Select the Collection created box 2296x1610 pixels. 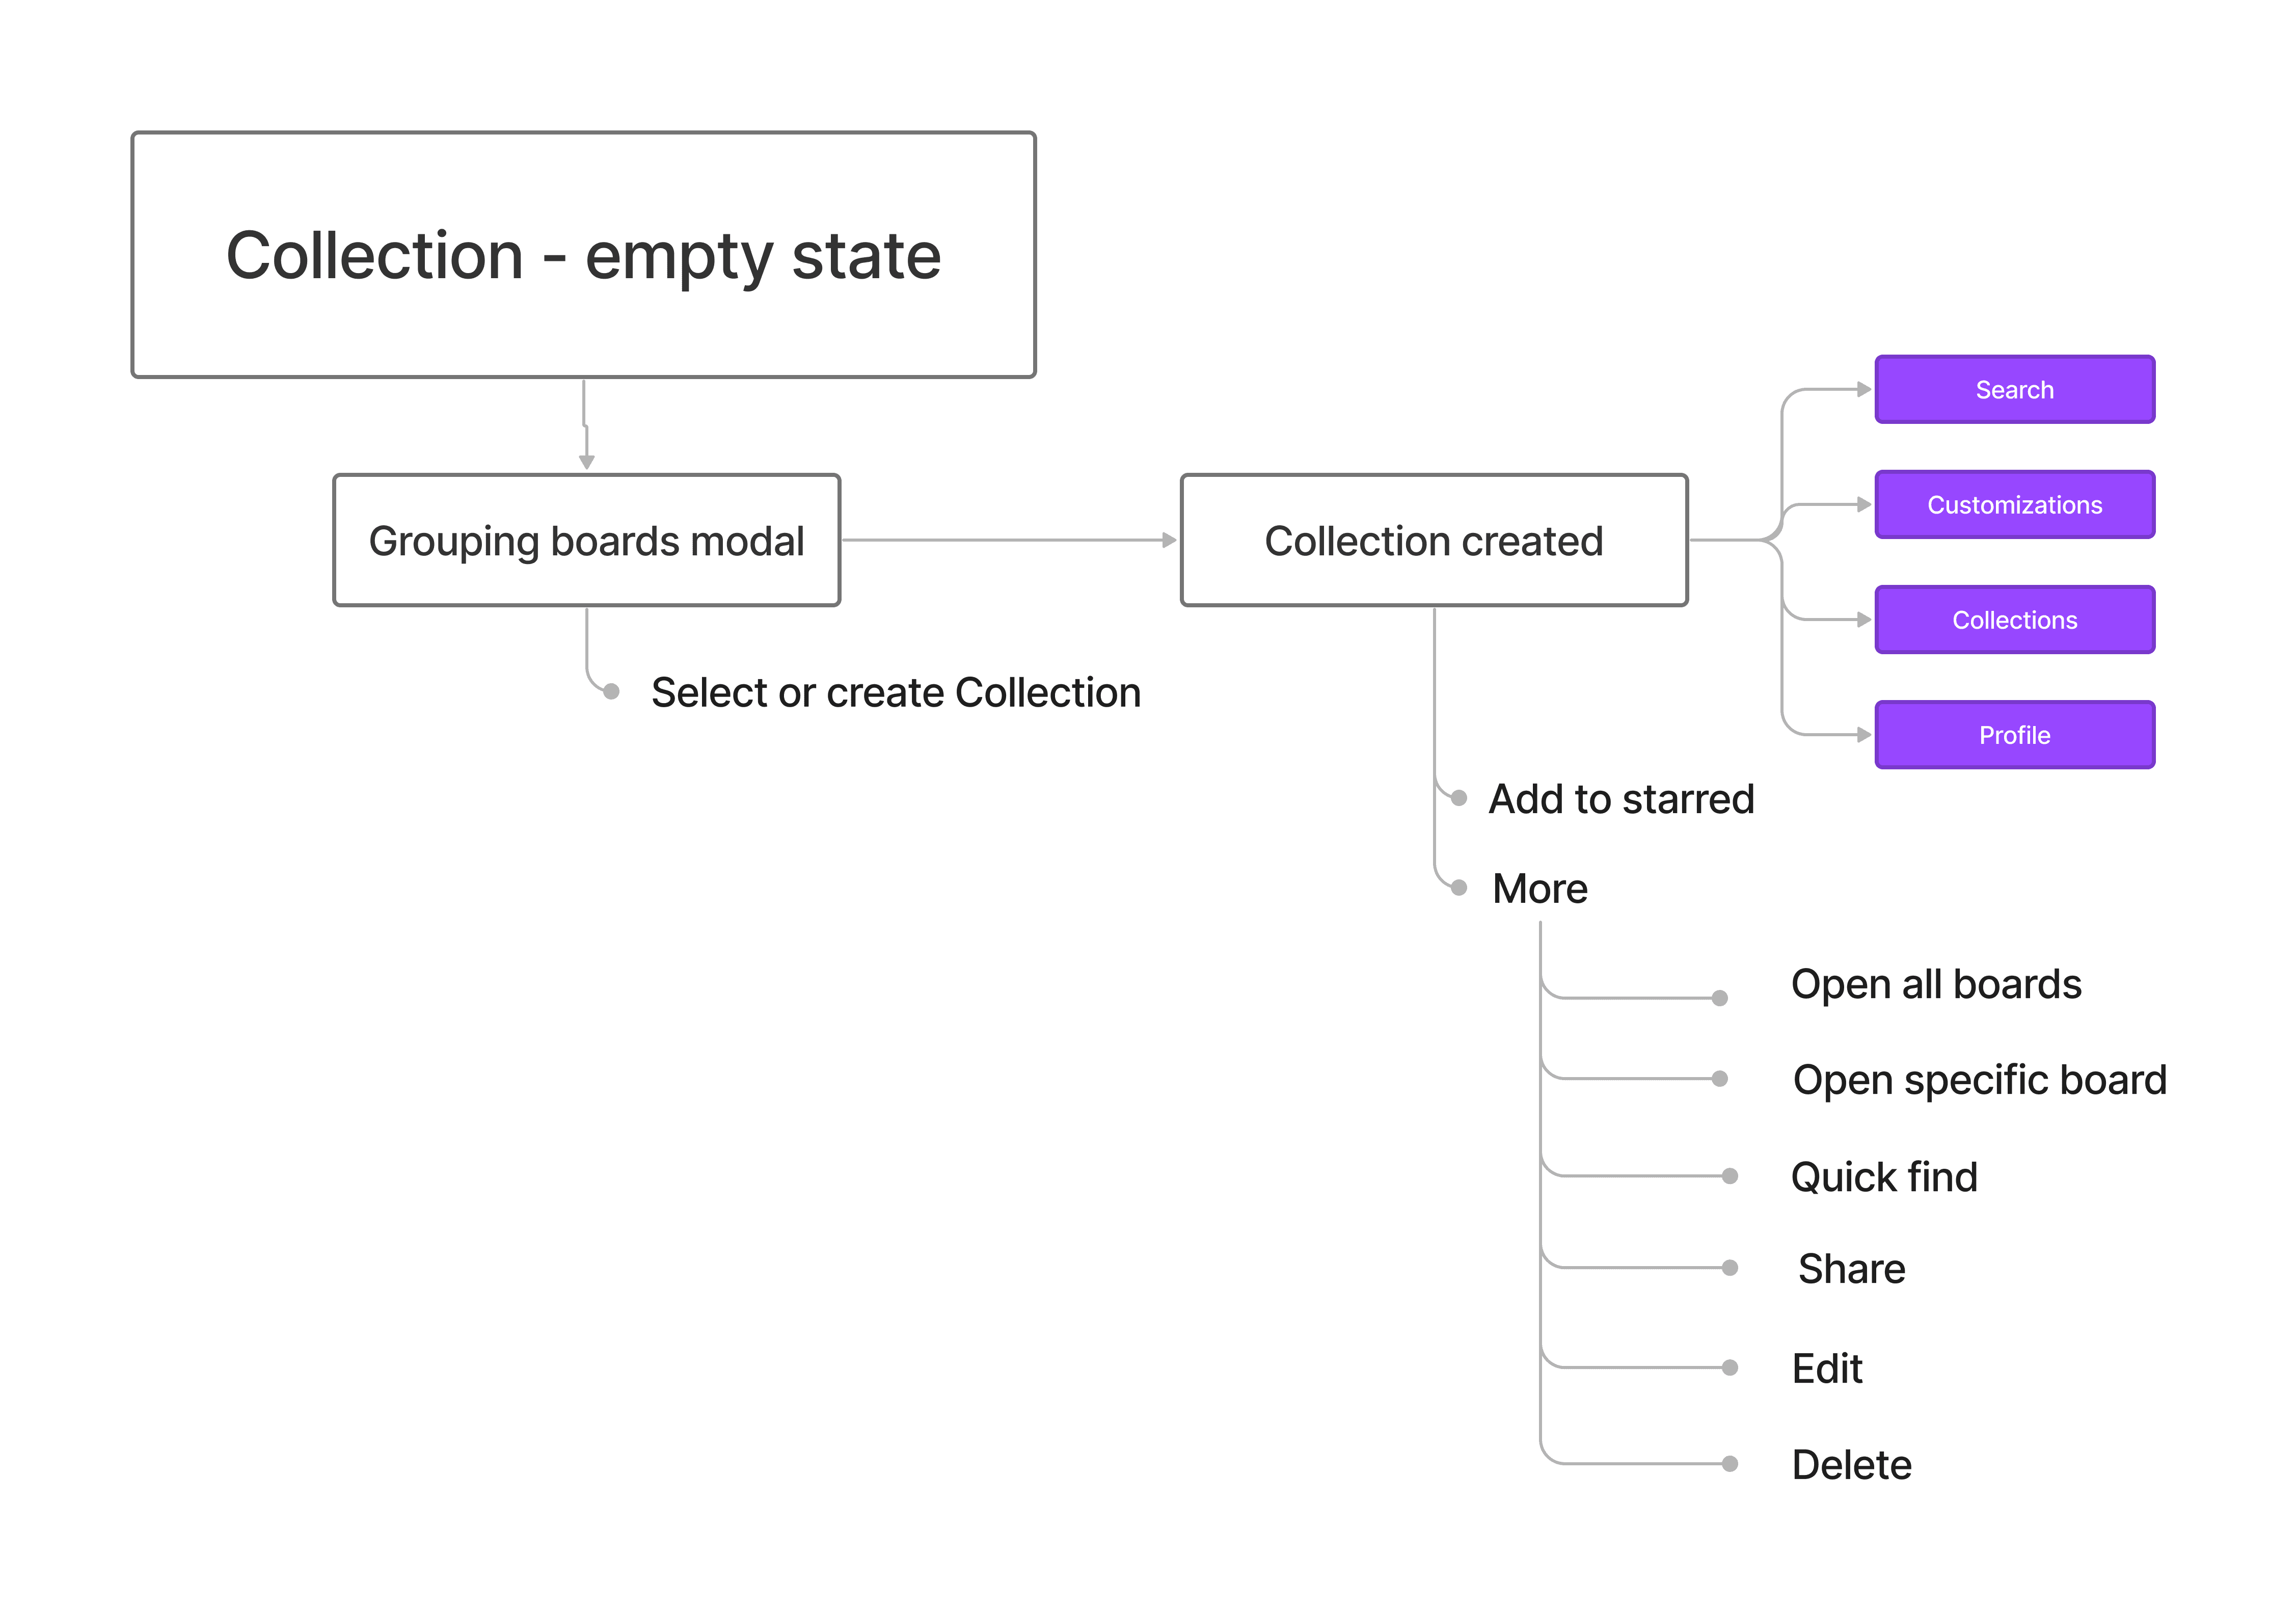(x=1434, y=540)
